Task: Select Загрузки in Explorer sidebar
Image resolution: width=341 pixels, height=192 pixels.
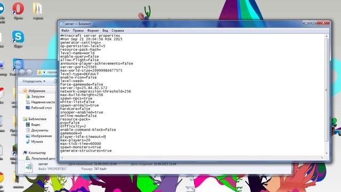Action: (38, 97)
